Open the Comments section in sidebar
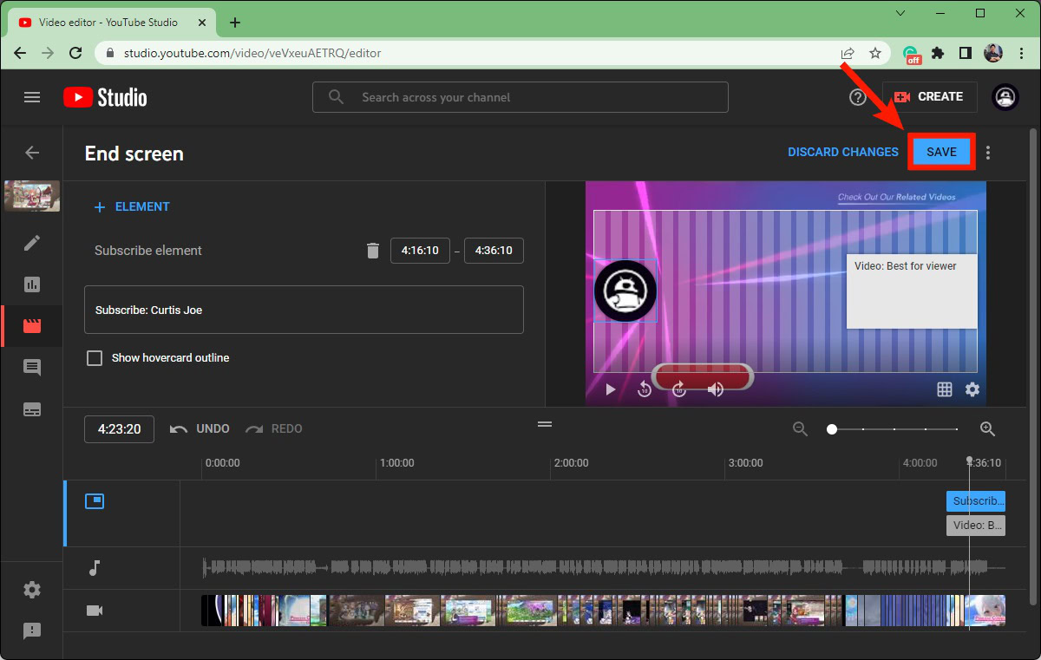The image size is (1041, 660). pyautogui.click(x=32, y=368)
